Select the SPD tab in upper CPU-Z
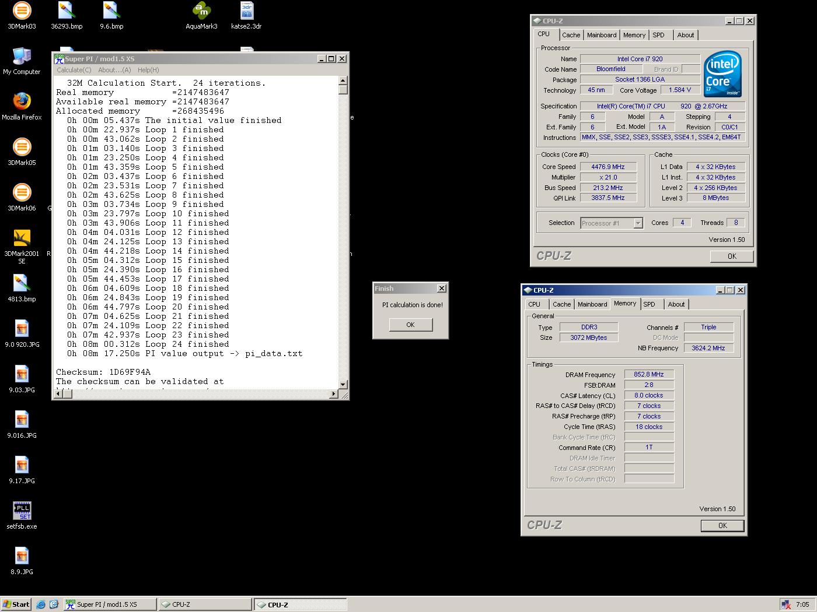817x612 pixels. 658,35
